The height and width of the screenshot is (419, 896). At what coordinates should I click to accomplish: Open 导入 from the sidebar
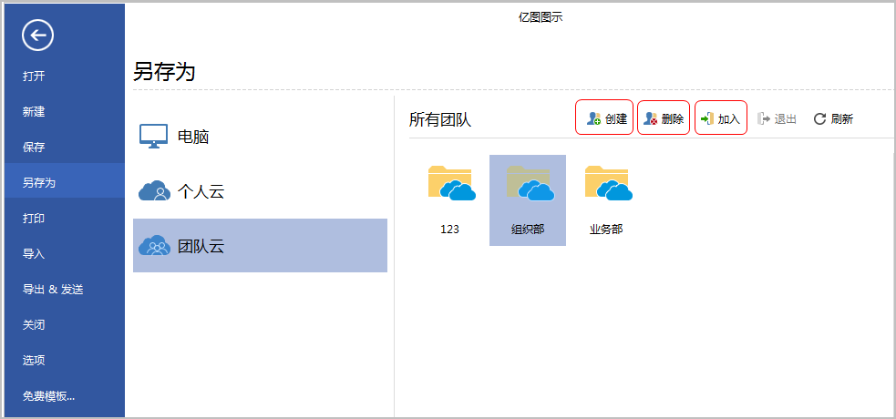[x=34, y=254]
